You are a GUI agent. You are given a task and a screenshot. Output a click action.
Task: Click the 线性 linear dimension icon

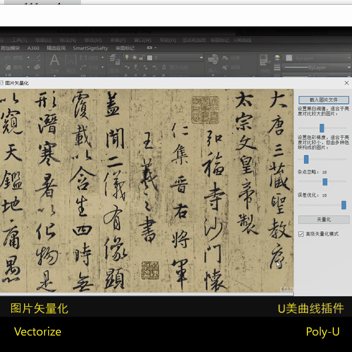(x=83, y=57)
